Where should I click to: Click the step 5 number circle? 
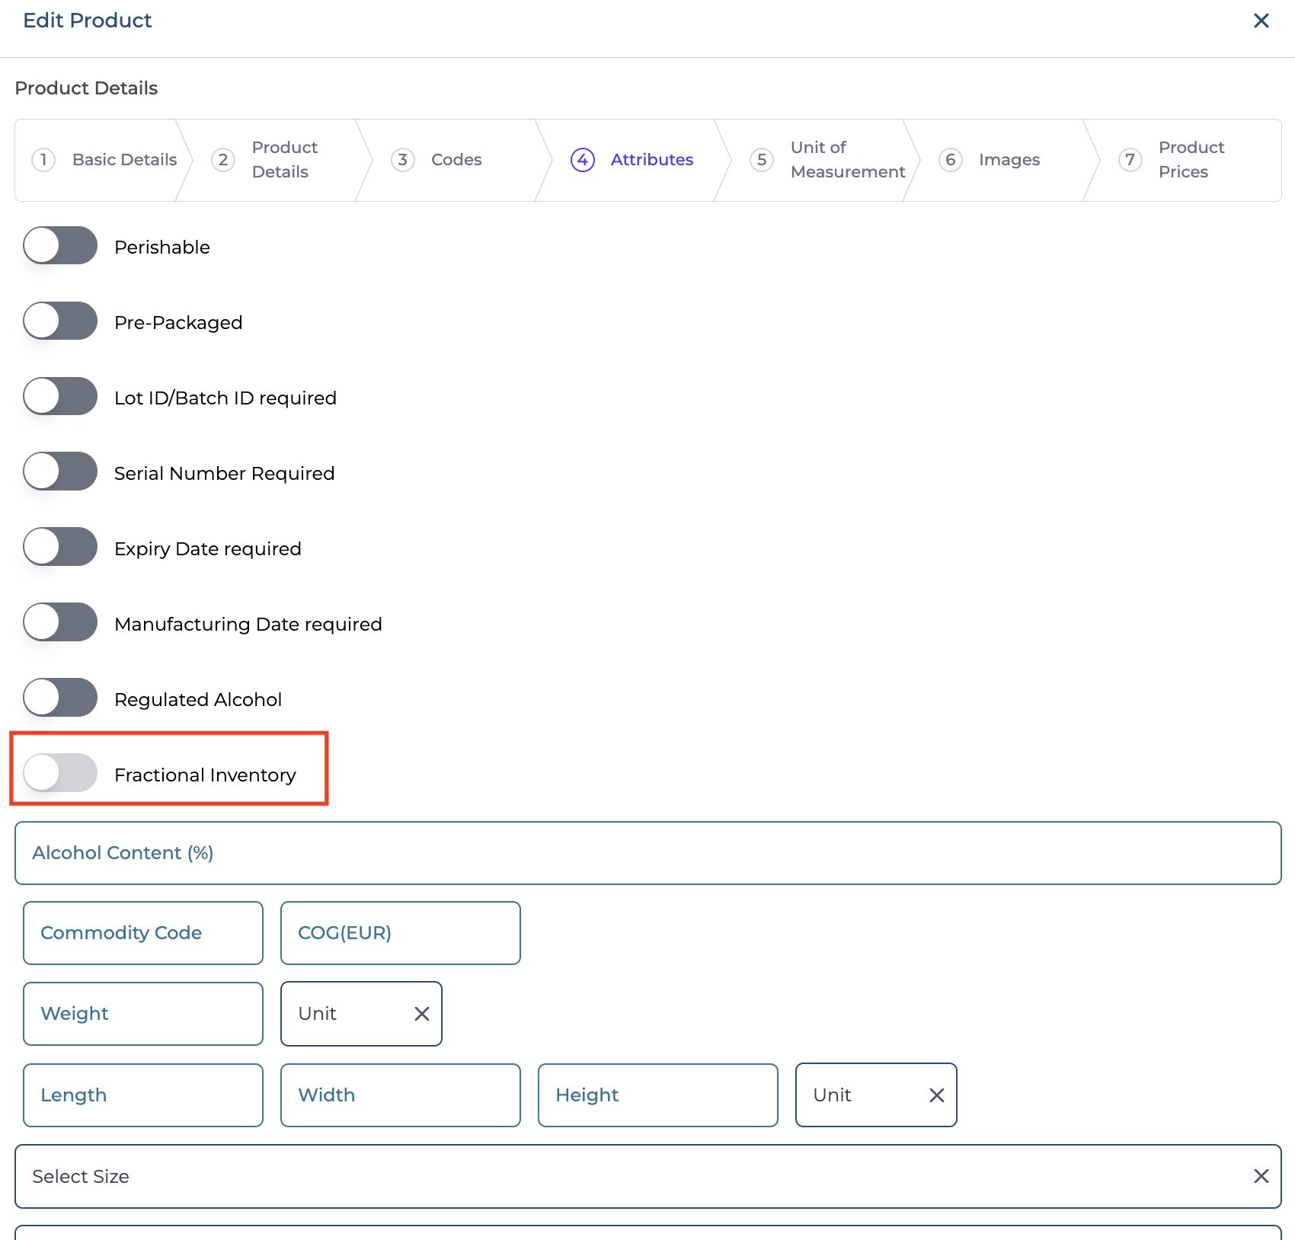(761, 160)
